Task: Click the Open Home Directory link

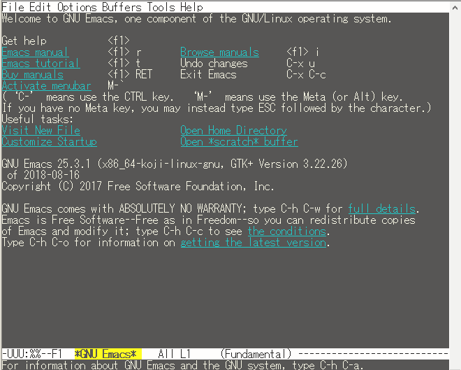Action: (x=234, y=130)
